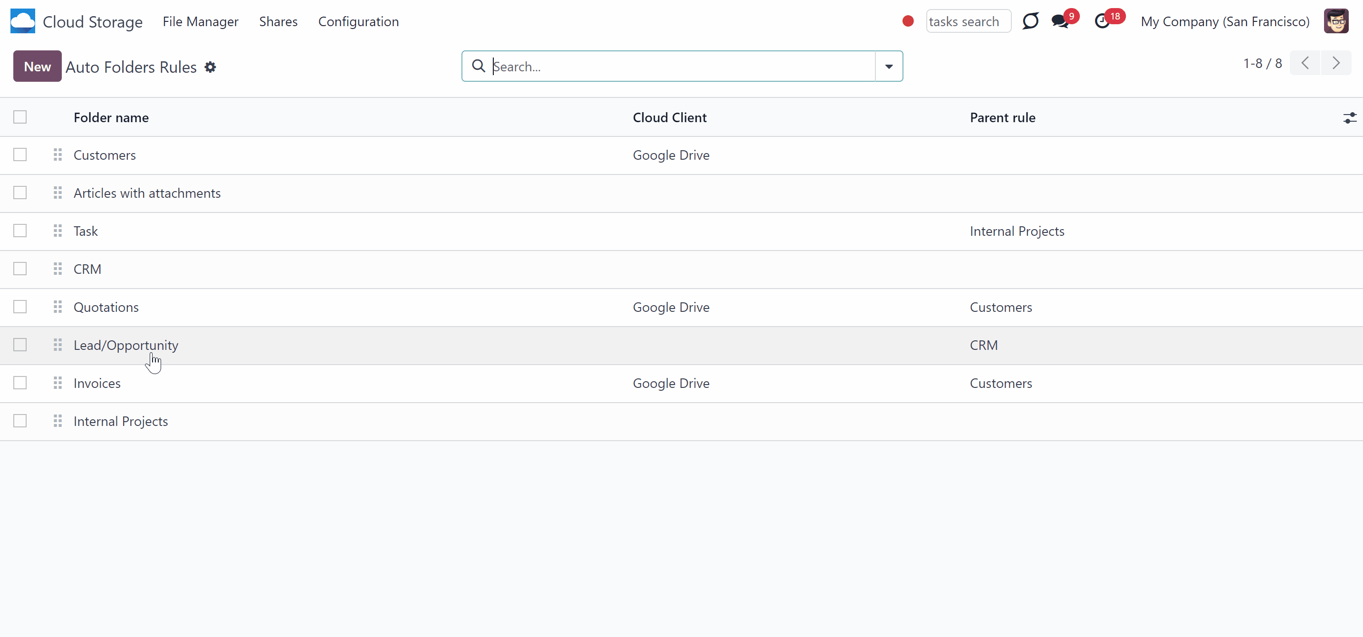Check the CRM row checkbox
Image resolution: width=1363 pixels, height=637 pixels.
[20, 269]
